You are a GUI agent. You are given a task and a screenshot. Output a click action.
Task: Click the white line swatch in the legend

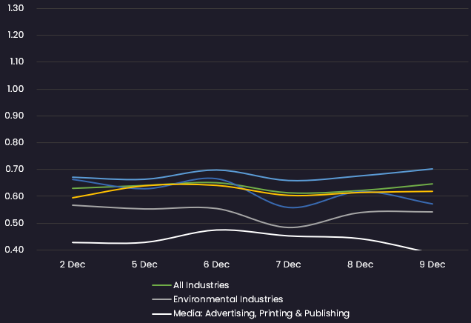tap(161, 314)
